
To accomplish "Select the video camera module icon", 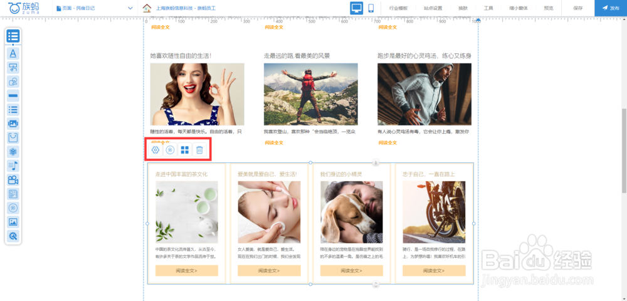I will click(13, 180).
